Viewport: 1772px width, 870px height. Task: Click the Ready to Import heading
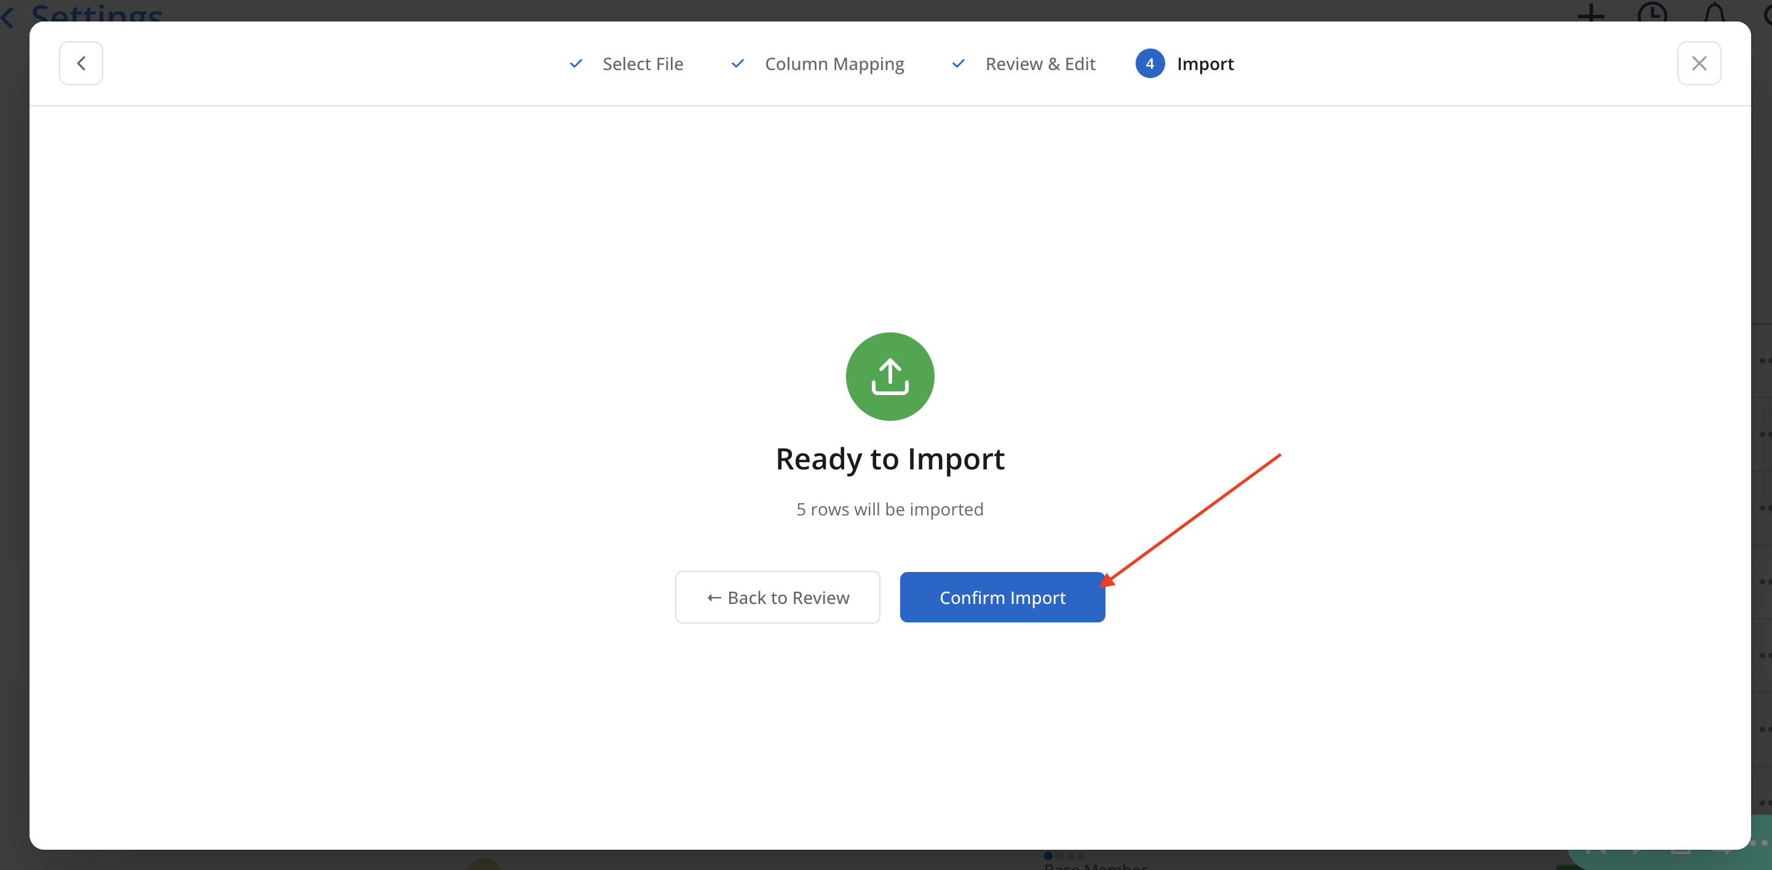pyautogui.click(x=890, y=459)
